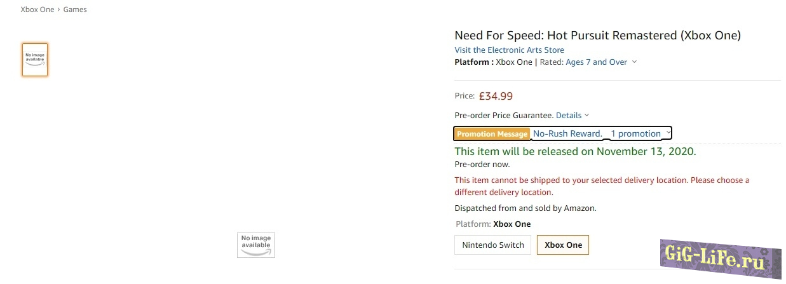Image resolution: width=786 pixels, height=284 pixels.
Task: Click the arrow after '1 promotion'
Action: [x=668, y=133]
